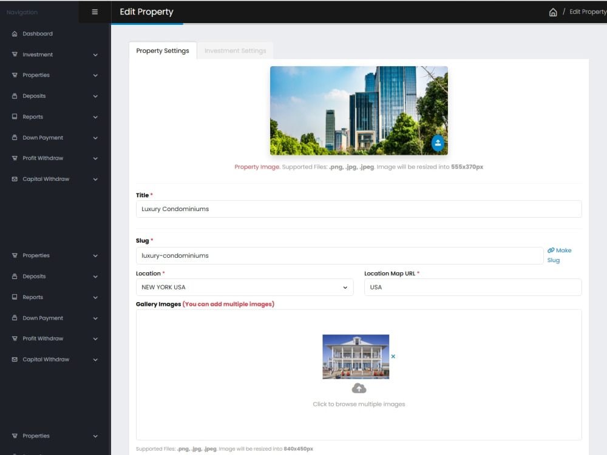The height and width of the screenshot is (455, 607).
Task: Click the Dashboard house icon in sidebar
Action: tap(15, 33)
